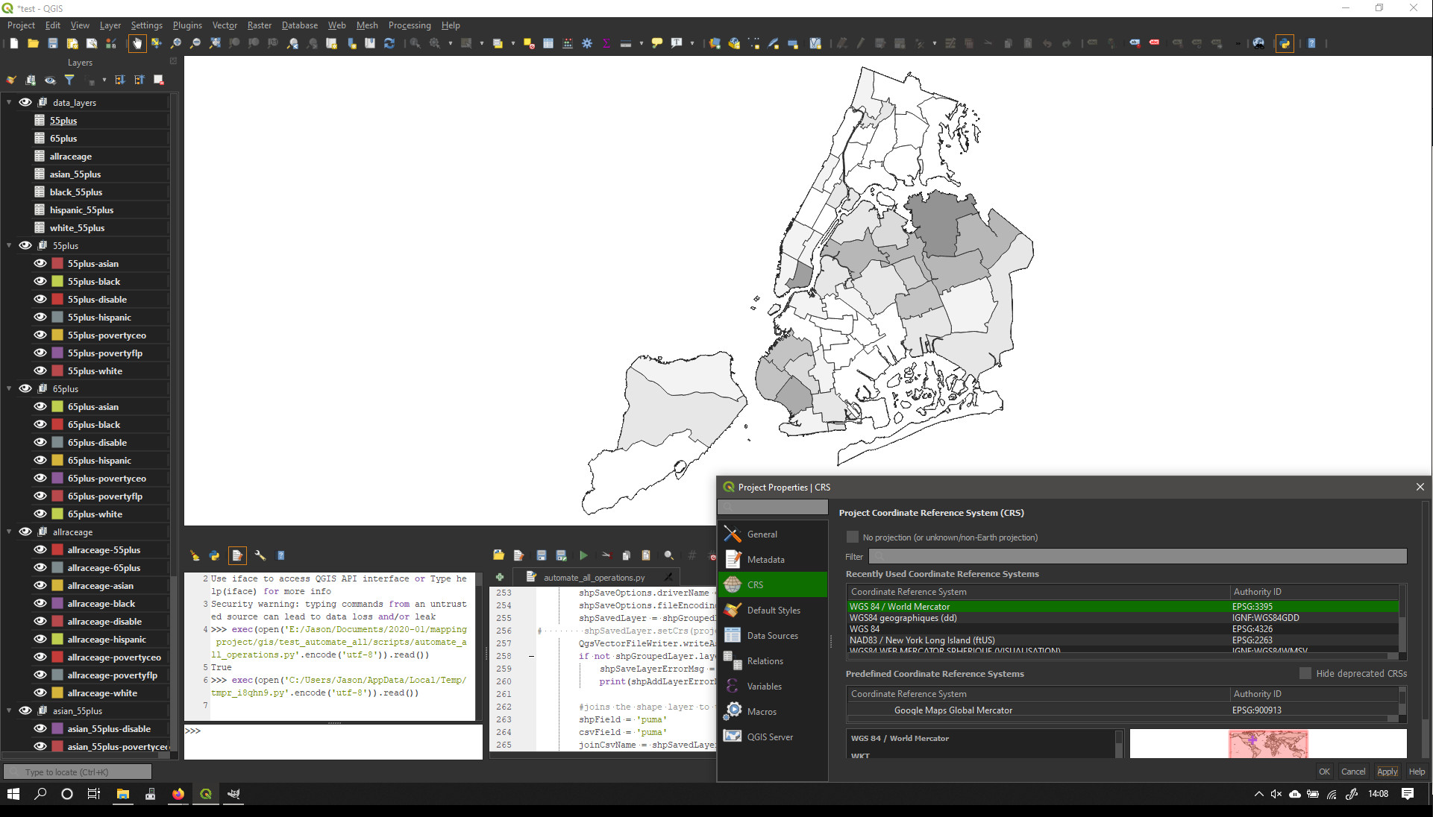The image size is (1433, 817).
Task: Collapse the data_layers group
Action: pos(9,102)
